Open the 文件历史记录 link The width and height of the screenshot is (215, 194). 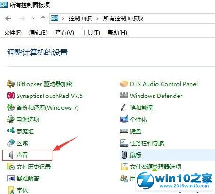(34, 167)
